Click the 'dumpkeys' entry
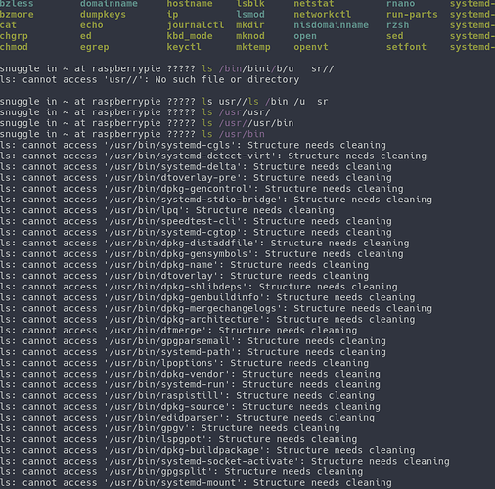This screenshot has width=495, height=489. point(103,15)
